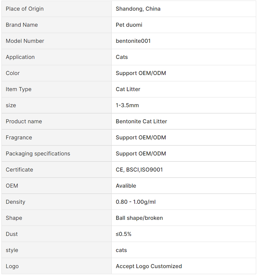Viewport: 257px width, 275px height.
Task: Click the 'Density' row label
Action: [x=15, y=202]
